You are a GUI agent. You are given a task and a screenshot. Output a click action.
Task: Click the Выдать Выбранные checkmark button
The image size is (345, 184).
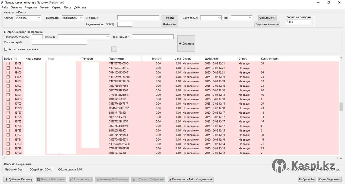point(51,179)
